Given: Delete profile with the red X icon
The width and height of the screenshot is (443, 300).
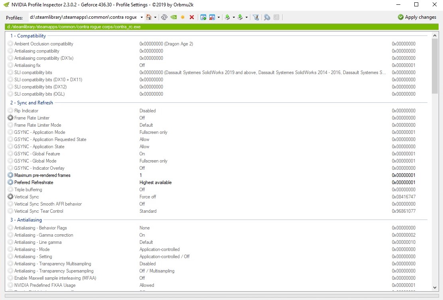Looking at the screenshot, I should 192,17.
